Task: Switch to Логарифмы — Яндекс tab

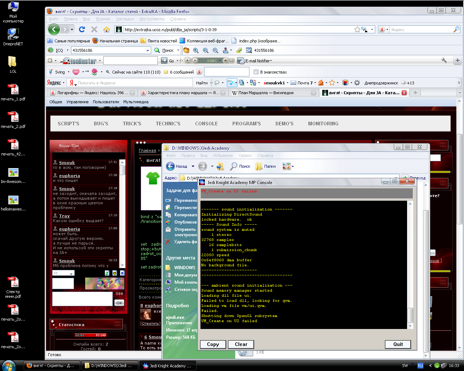Action: [x=92, y=93]
